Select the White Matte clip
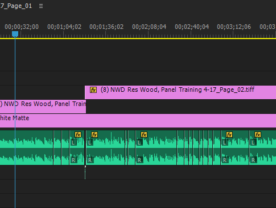This screenshot has width=276, height=208. tap(138, 121)
